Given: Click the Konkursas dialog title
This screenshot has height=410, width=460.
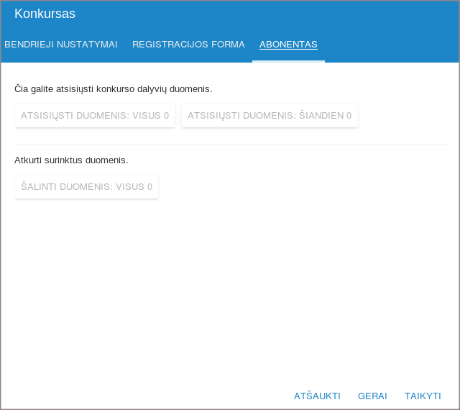Looking at the screenshot, I should pyautogui.click(x=45, y=14).
